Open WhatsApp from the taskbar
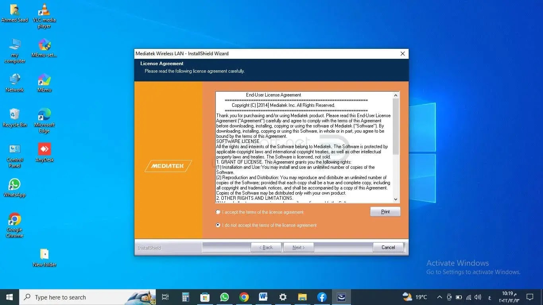This screenshot has height=305, width=543. tap(224, 297)
